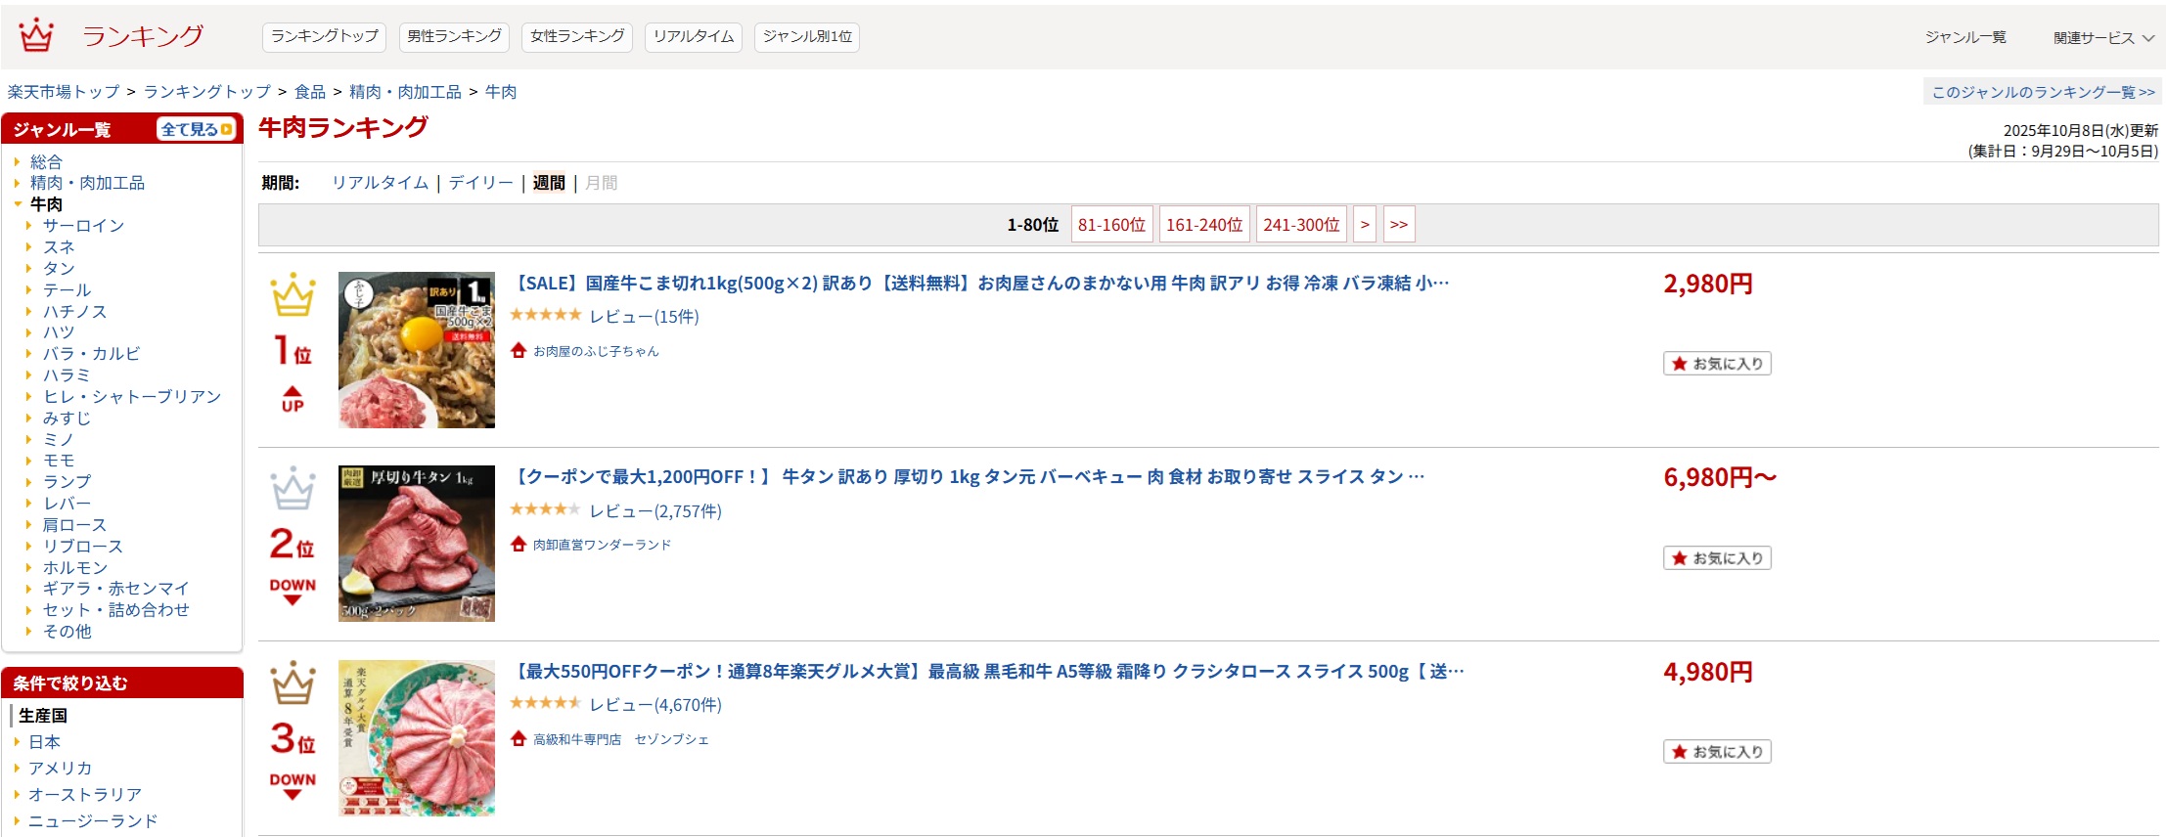
Task: Jump to last page with >> button
Action: click(x=1399, y=225)
